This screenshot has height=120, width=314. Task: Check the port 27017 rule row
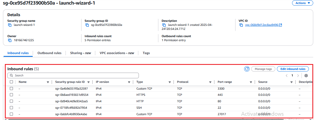point(11,114)
